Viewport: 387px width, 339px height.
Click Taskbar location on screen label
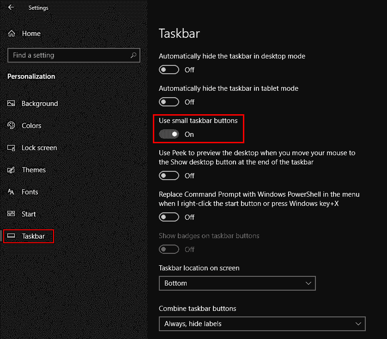click(199, 268)
